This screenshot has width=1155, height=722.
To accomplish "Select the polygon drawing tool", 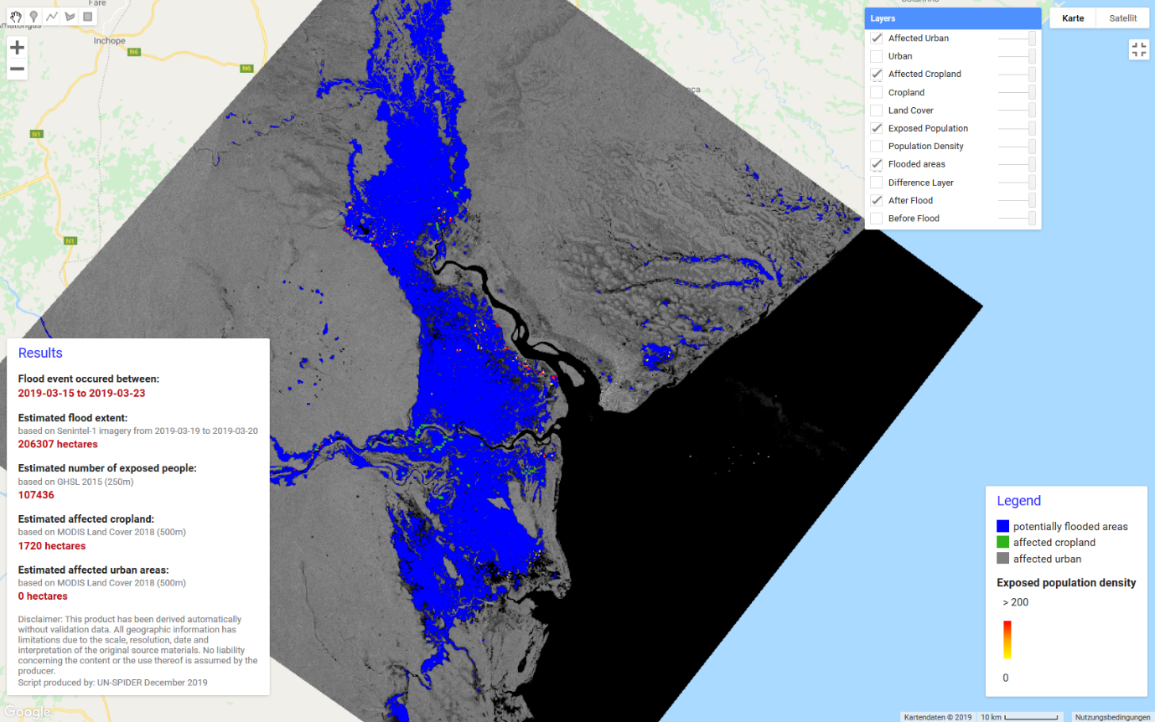I will coord(69,15).
